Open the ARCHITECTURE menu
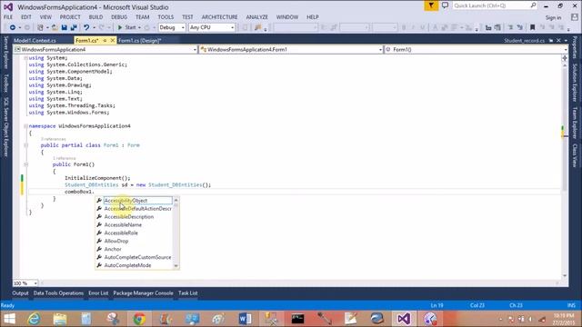582x327 pixels. point(220,17)
